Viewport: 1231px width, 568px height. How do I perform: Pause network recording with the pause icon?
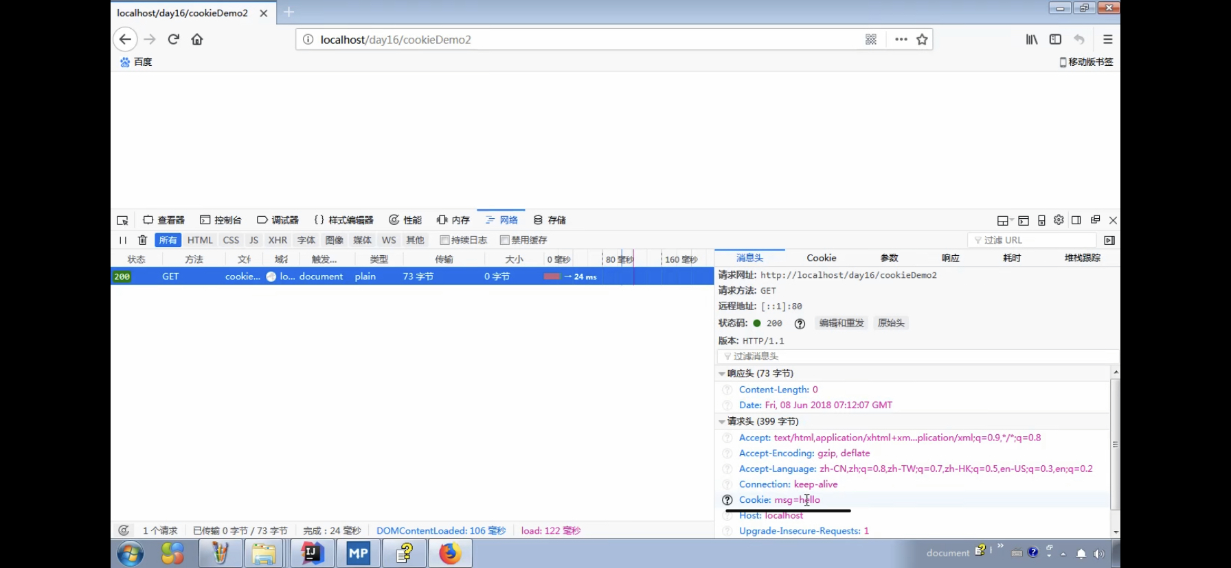(x=122, y=240)
